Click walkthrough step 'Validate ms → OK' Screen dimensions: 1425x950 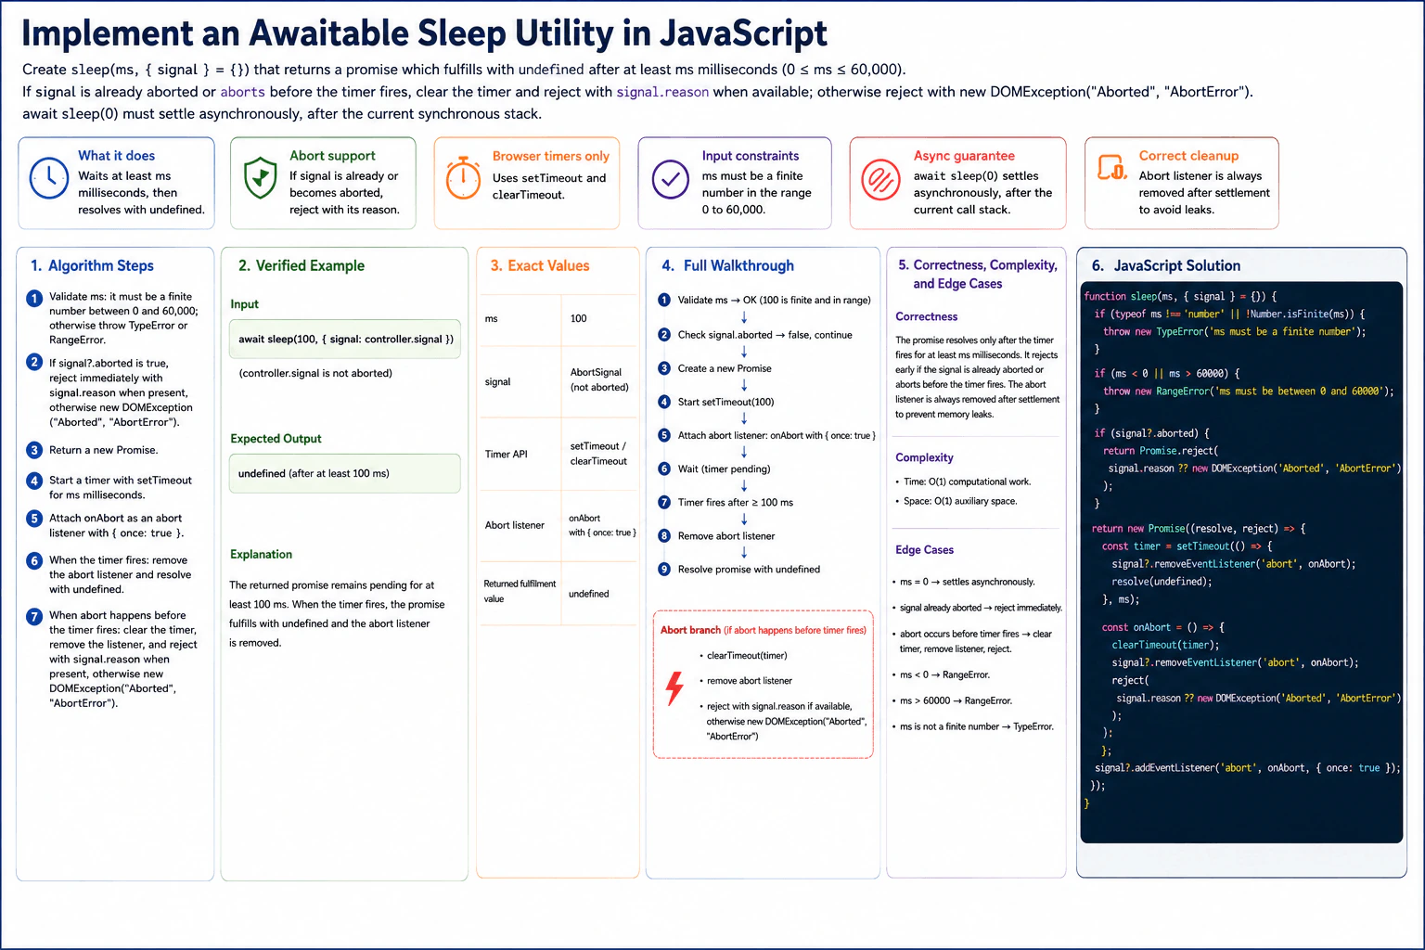pos(774,300)
